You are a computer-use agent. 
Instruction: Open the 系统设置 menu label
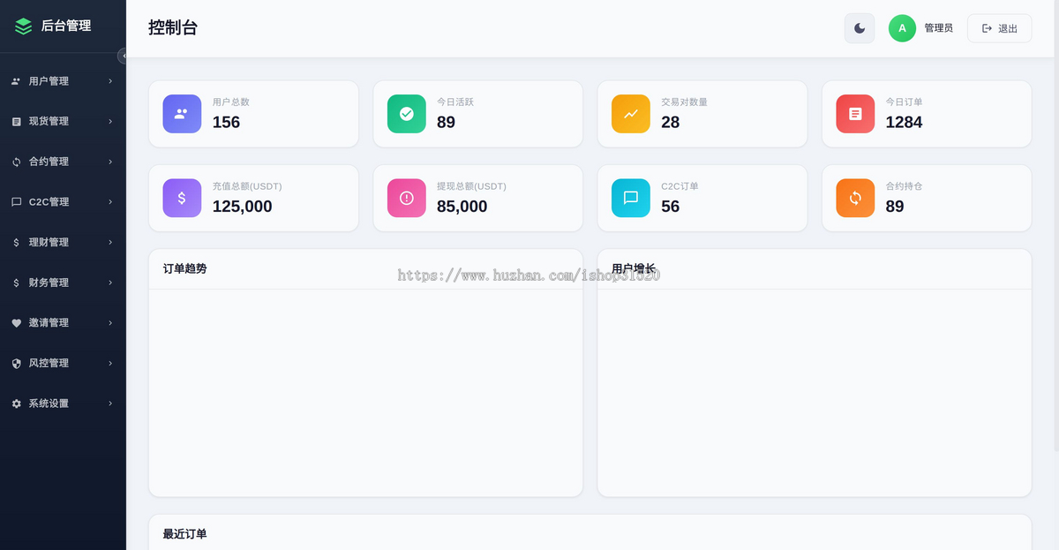pyautogui.click(x=49, y=403)
